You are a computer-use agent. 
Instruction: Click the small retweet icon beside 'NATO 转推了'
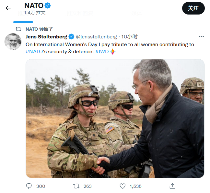tap(18, 29)
